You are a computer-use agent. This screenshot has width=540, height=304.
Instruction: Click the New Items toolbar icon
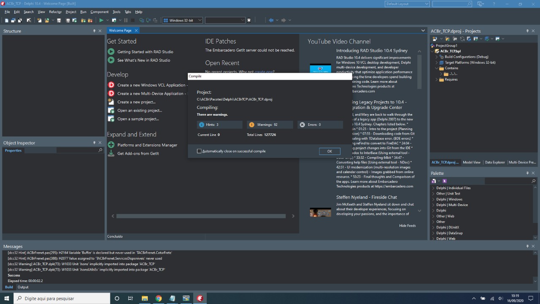click(39, 20)
